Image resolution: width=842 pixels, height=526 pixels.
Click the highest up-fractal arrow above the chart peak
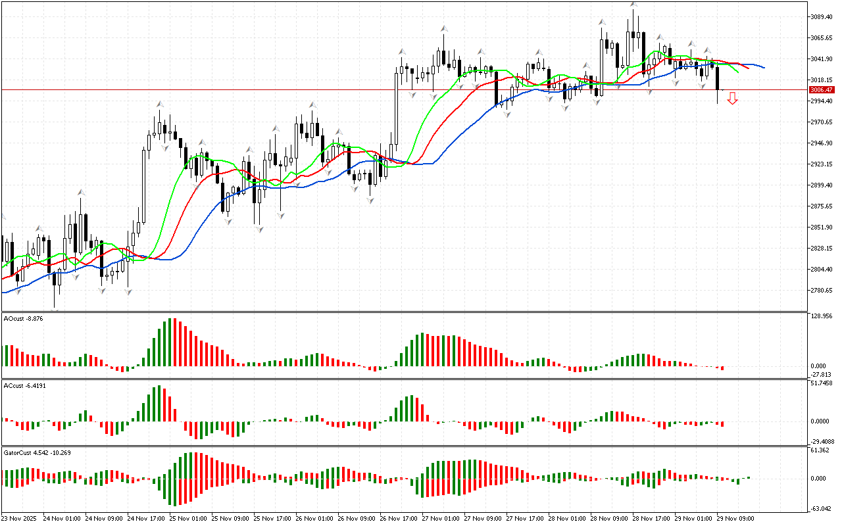[634, 4]
